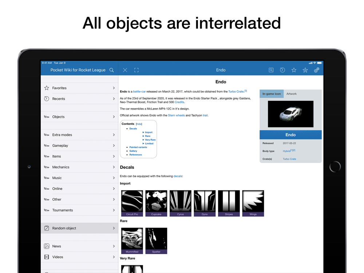The image size is (364, 273).
Task: Open the Mummified decal thumbnail
Action: tap(132, 241)
